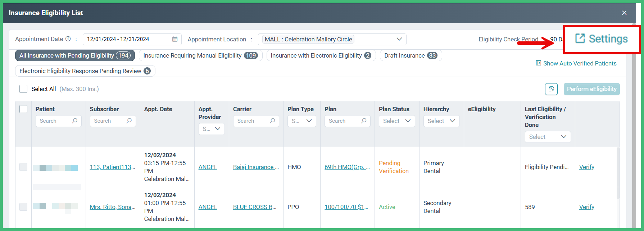Screen dimensions: 644x231
Task: Click the Carrier search field
Action: (x=256, y=121)
